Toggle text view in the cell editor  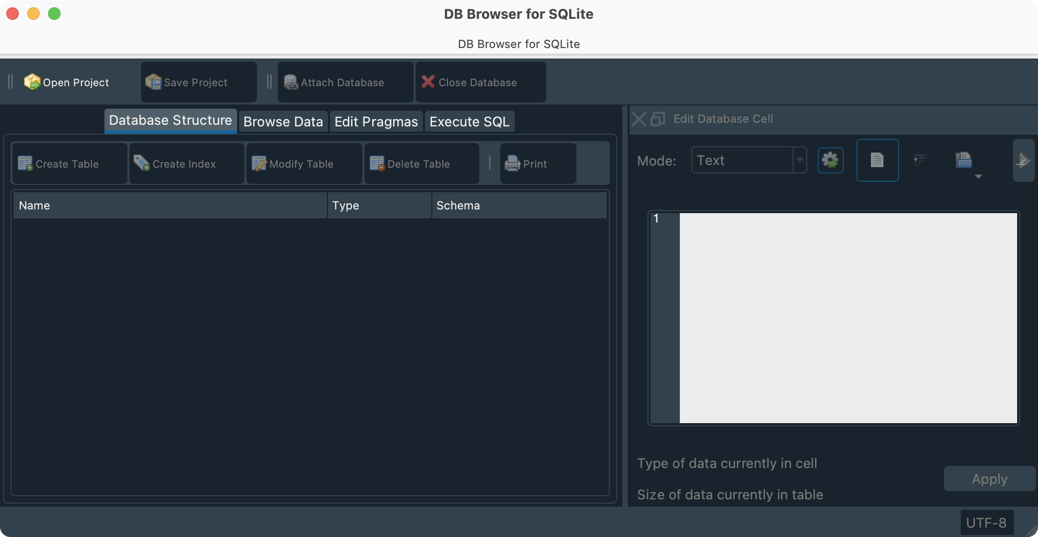click(x=877, y=160)
